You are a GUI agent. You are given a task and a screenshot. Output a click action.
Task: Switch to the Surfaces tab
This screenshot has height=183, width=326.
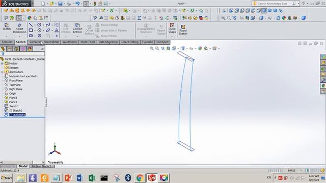(x=35, y=42)
